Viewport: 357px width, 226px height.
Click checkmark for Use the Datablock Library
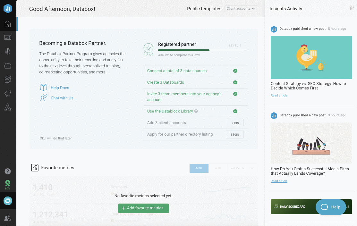point(235,111)
